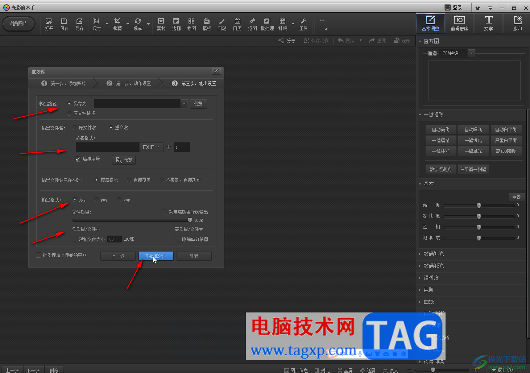Enable 限制文件大小 checkbox
Screen dimensions: 530x373
click(74, 239)
